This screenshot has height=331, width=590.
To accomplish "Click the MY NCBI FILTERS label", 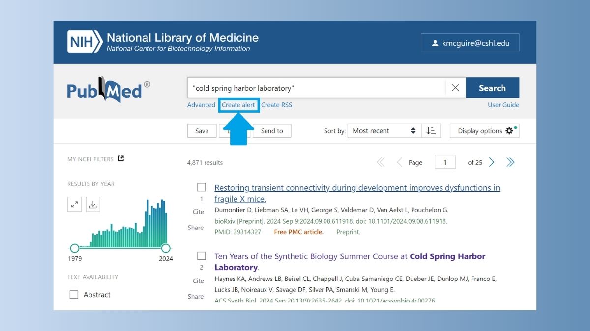I will point(90,159).
